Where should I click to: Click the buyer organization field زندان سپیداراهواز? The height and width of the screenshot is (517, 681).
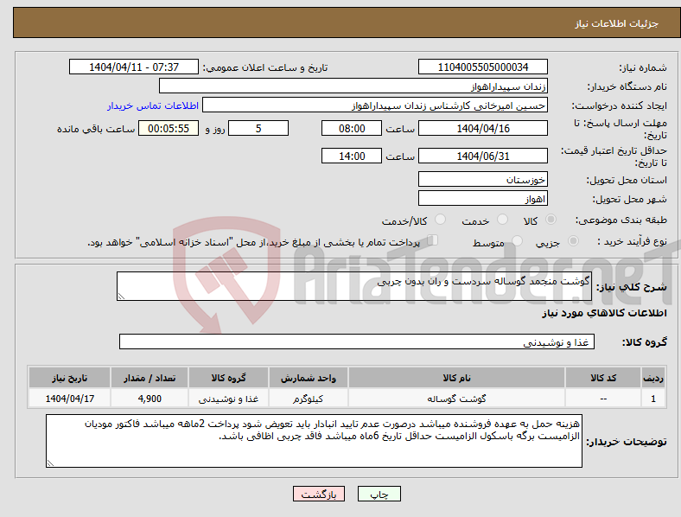pyautogui.click(x=353, y=86)
